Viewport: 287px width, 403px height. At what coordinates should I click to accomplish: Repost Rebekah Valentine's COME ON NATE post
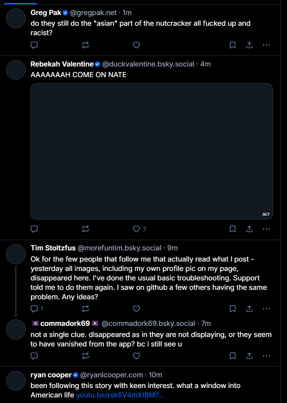tap(86, 229)
